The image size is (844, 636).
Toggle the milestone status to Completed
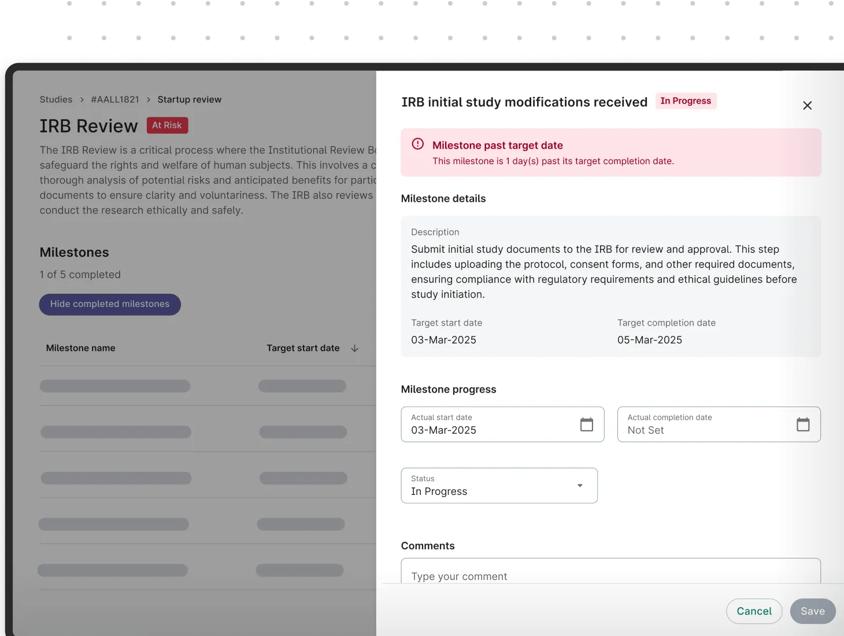[498, 486]
